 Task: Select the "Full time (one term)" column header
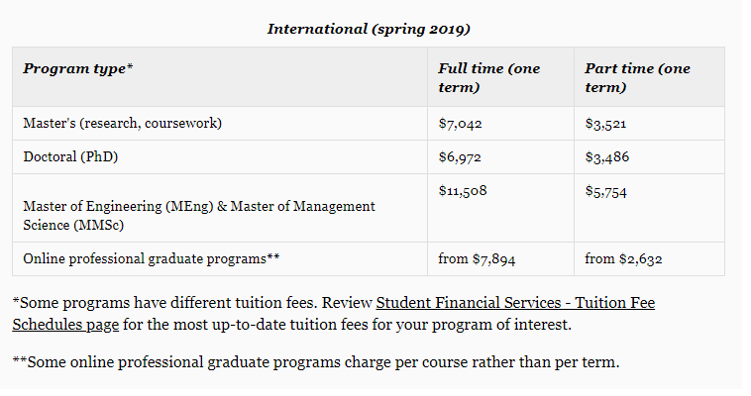click(488, 77)
